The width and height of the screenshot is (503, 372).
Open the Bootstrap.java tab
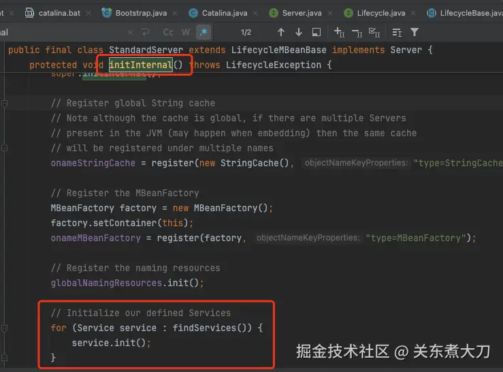coord(141,13)
